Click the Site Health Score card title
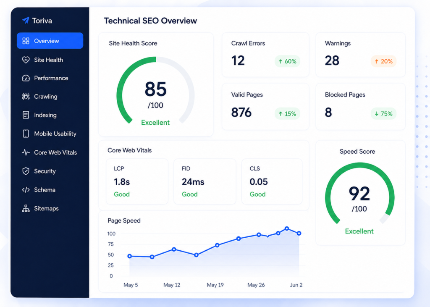 (133, 43)
